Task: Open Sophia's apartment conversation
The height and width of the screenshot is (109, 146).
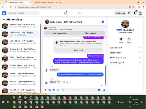Action: (20, 26)
